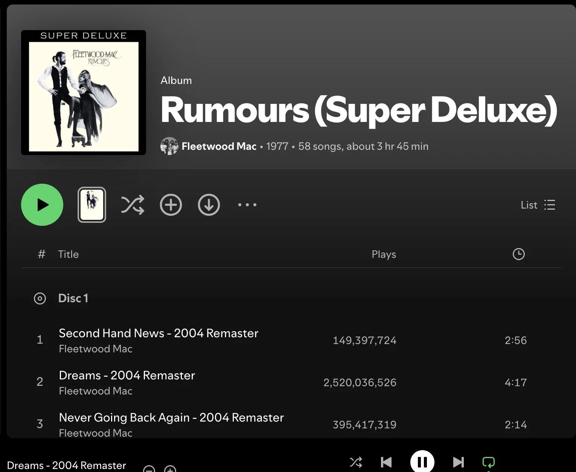Pause playback in the player bar

(x=422, y=461)
